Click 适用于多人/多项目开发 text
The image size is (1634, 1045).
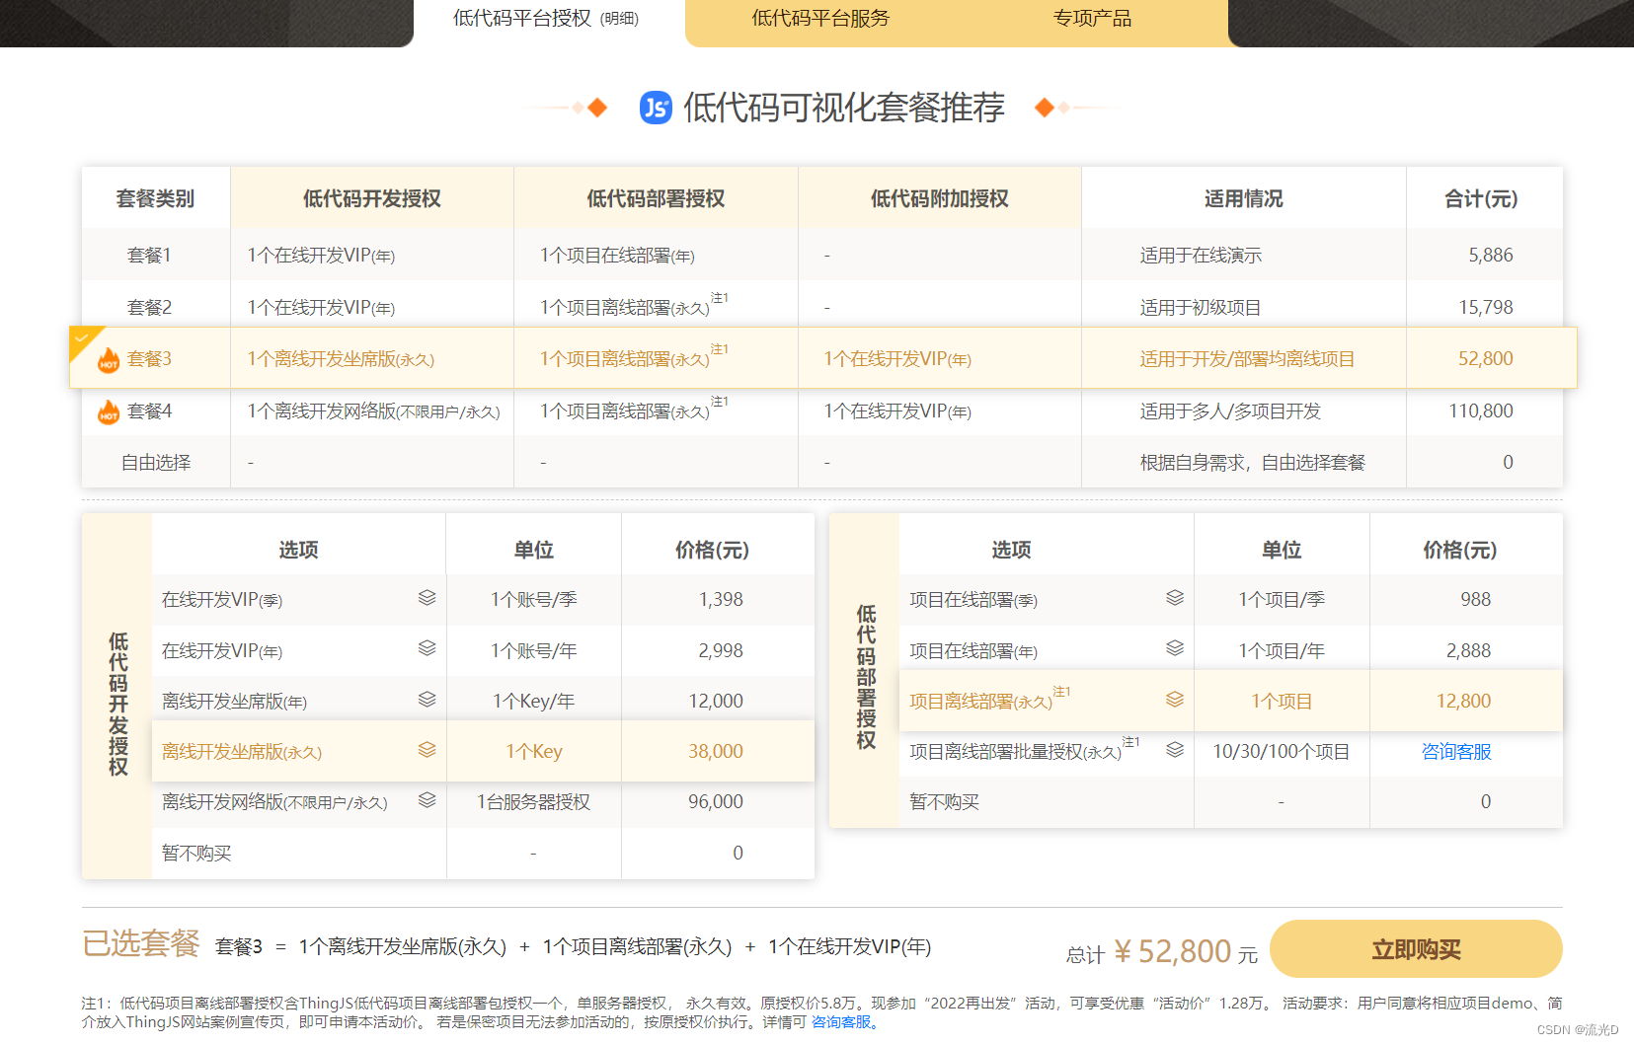point(1230,411)
